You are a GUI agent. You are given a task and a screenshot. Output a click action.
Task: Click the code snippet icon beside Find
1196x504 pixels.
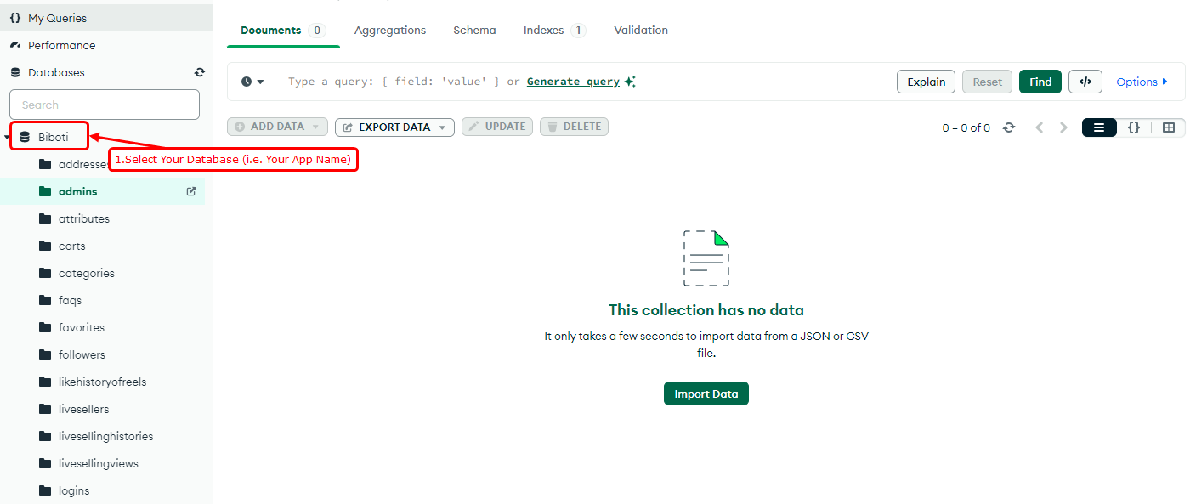(x=1085, y=81)
